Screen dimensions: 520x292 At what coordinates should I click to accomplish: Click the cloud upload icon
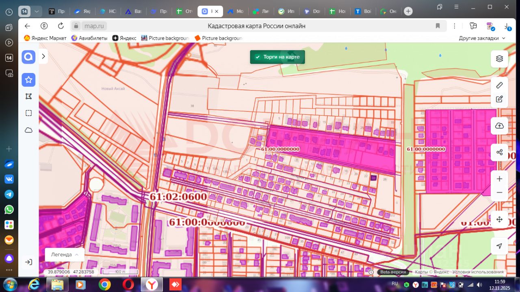(499, 126)
